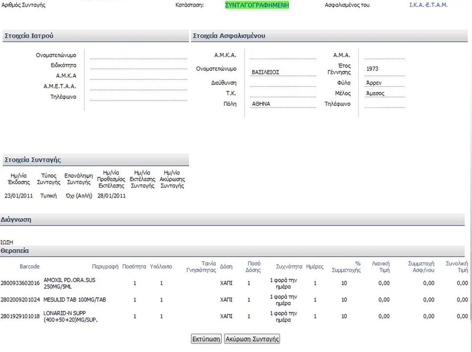Click the Όχι (Απλή) repeat value
The height and width of the screenshot is (352, 472).
[79, 196]
